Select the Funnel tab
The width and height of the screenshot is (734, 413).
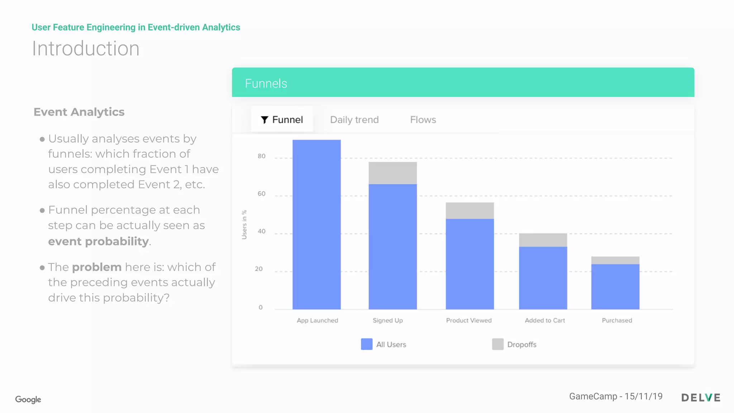282,119
